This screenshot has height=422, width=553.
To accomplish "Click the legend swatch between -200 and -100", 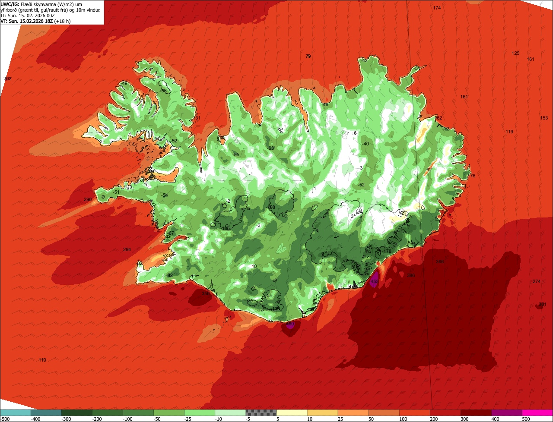I will [x=108, y=413].
